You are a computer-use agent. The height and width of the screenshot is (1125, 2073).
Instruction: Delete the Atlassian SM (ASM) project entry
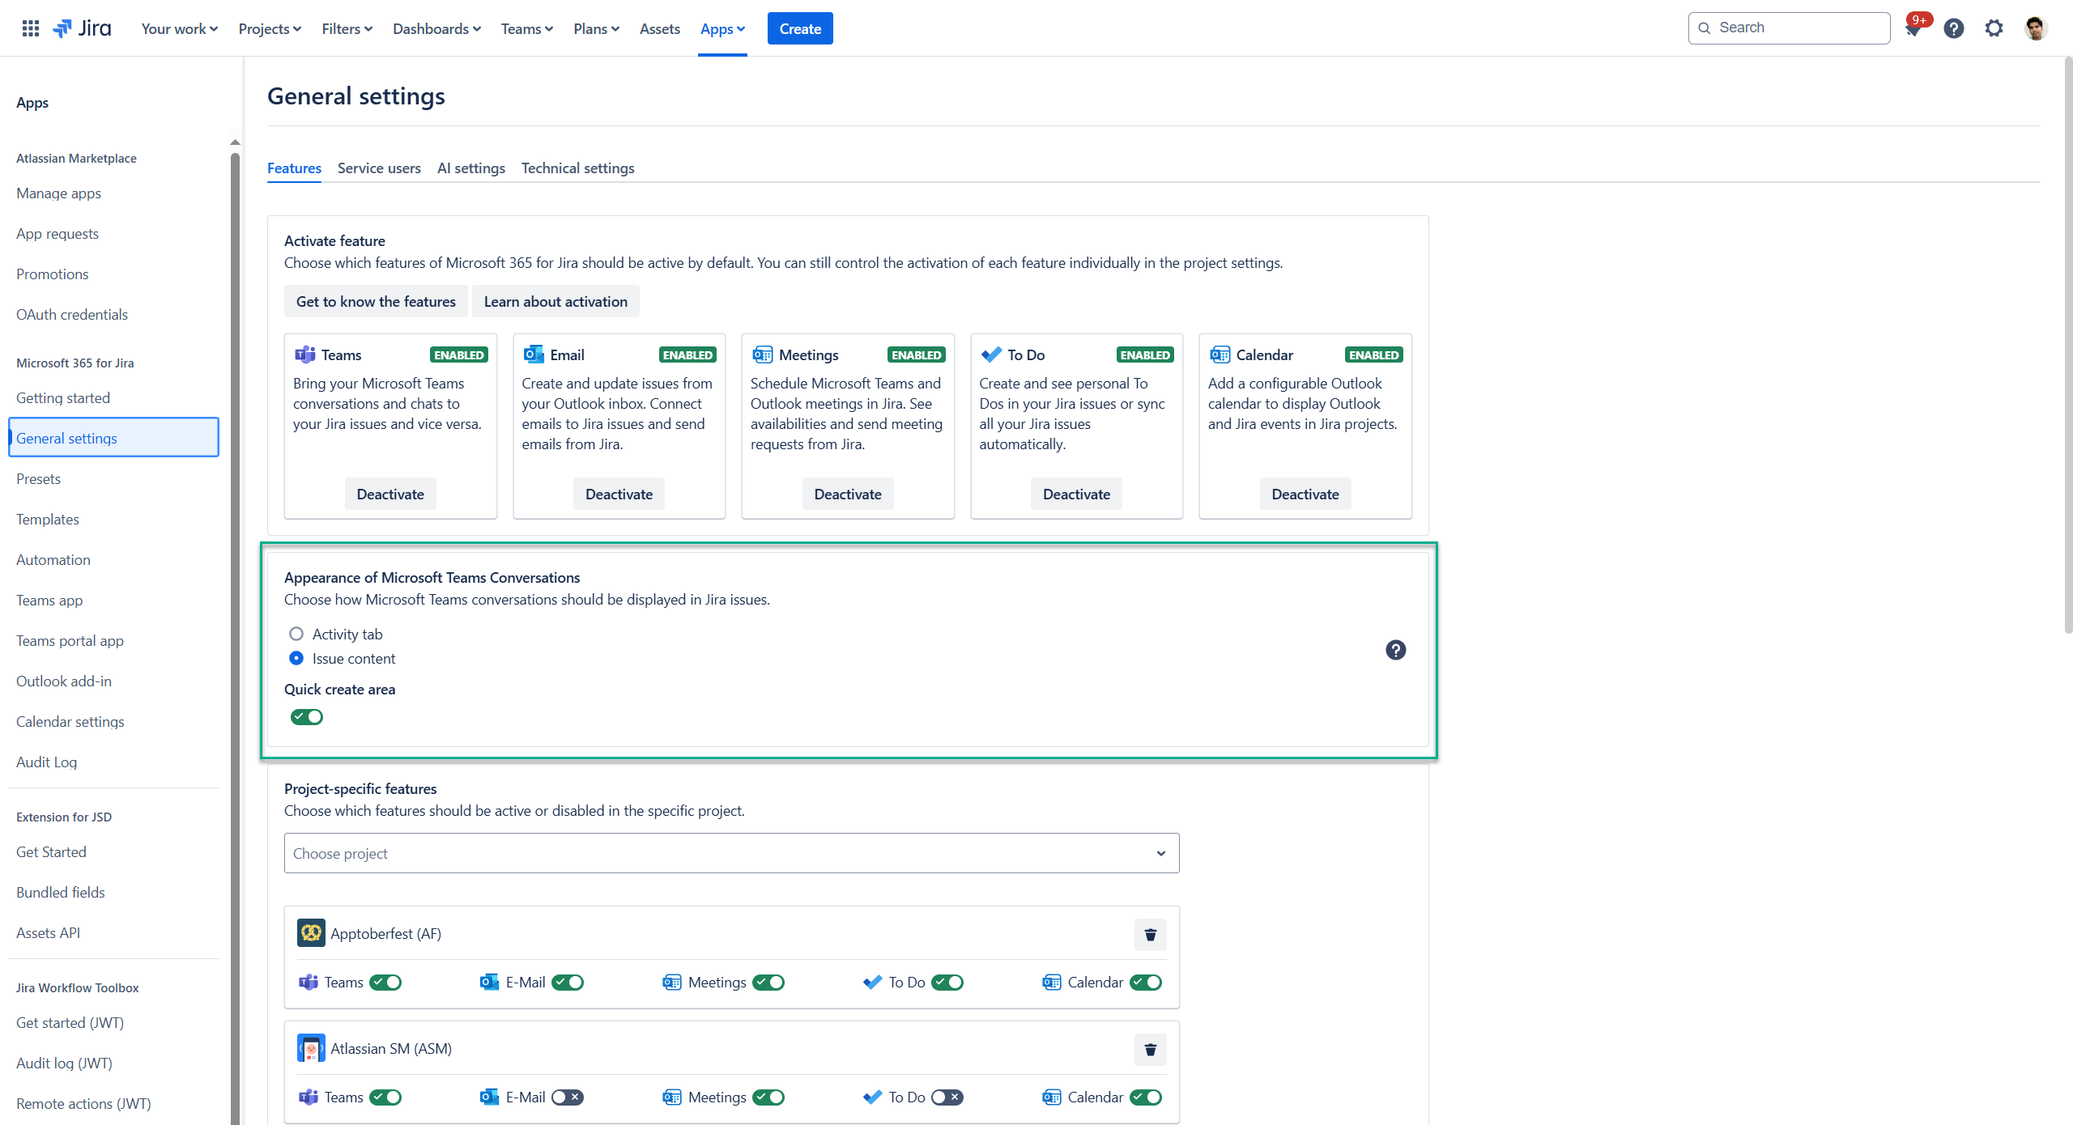pos(1150,1050)
